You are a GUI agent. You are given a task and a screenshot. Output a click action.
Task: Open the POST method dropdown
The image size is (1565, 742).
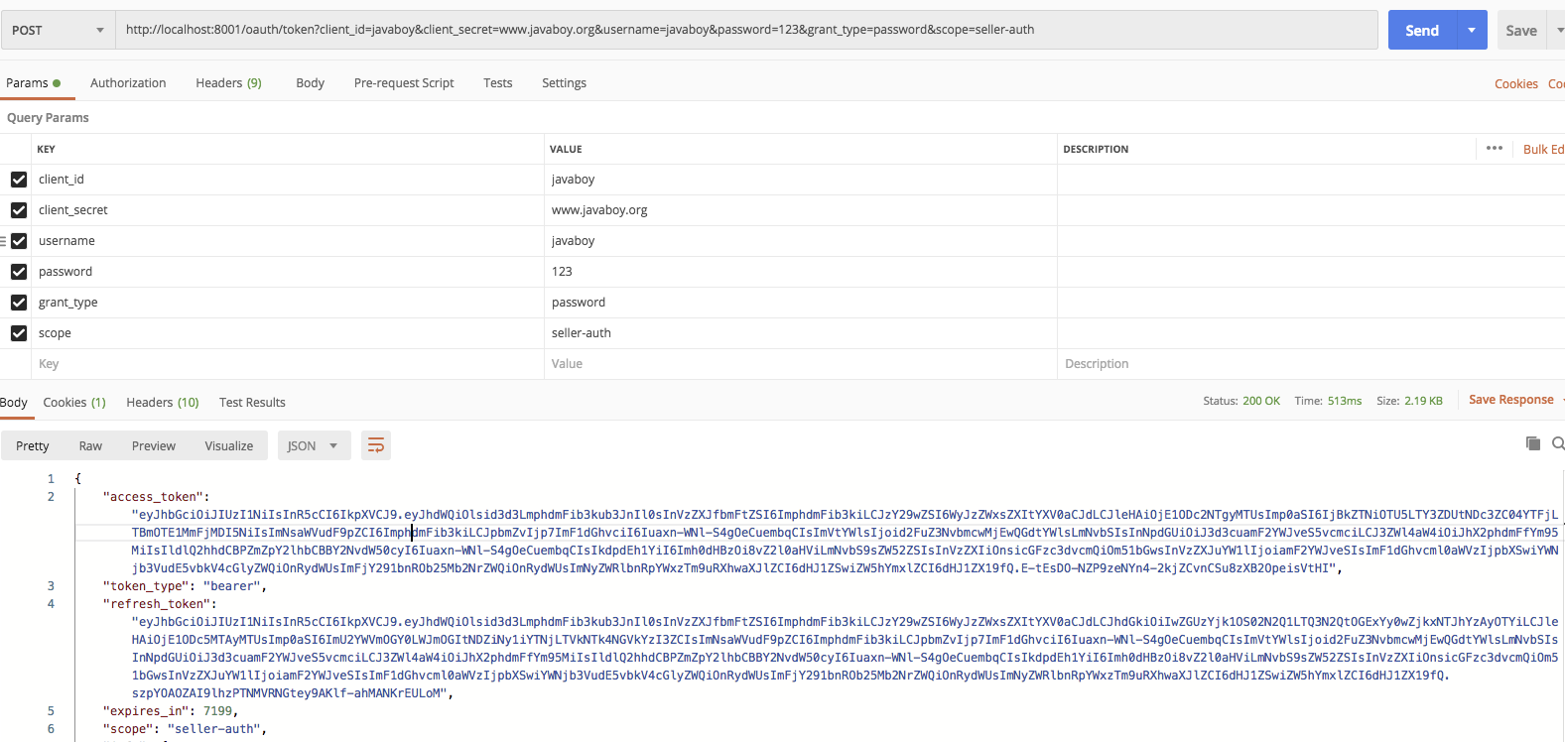click(58, 30)
